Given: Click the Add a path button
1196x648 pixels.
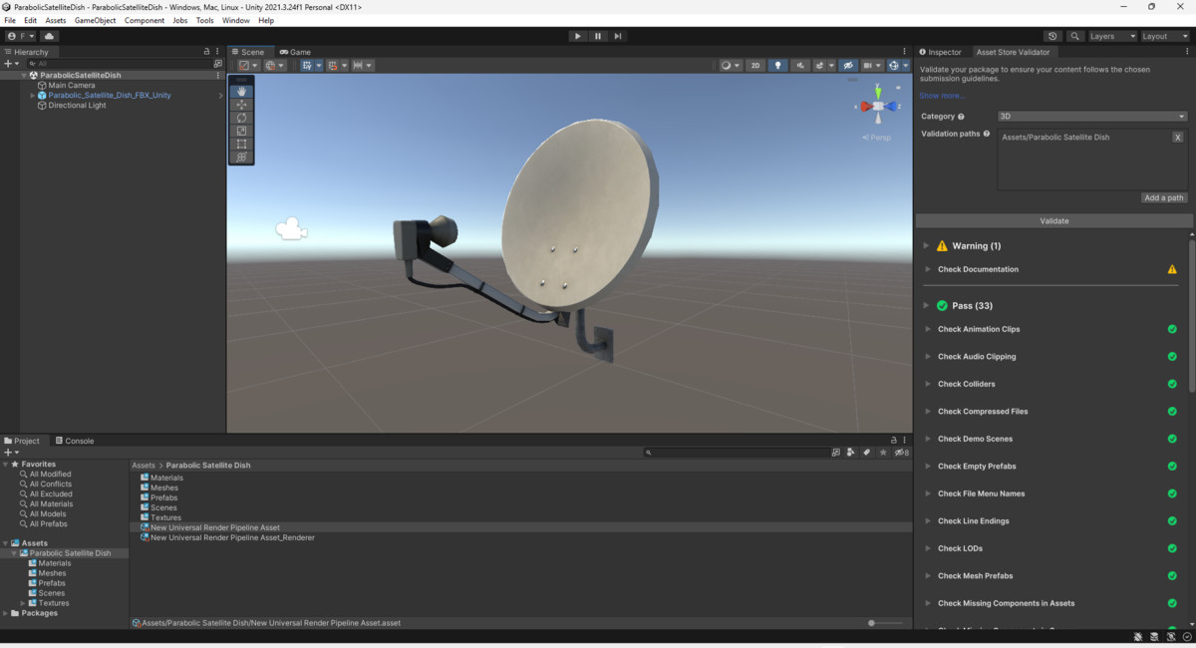Looking at the screenshot, I should (1164, 197).
